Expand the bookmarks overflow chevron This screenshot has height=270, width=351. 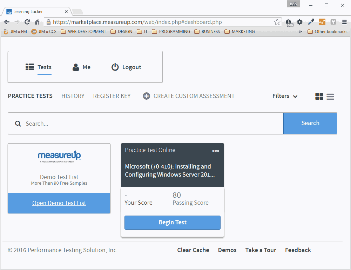(301, 32)
